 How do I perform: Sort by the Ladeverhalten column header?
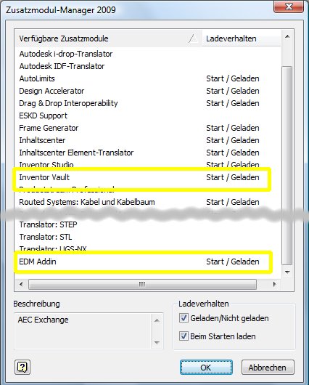[x=242, y=38]
